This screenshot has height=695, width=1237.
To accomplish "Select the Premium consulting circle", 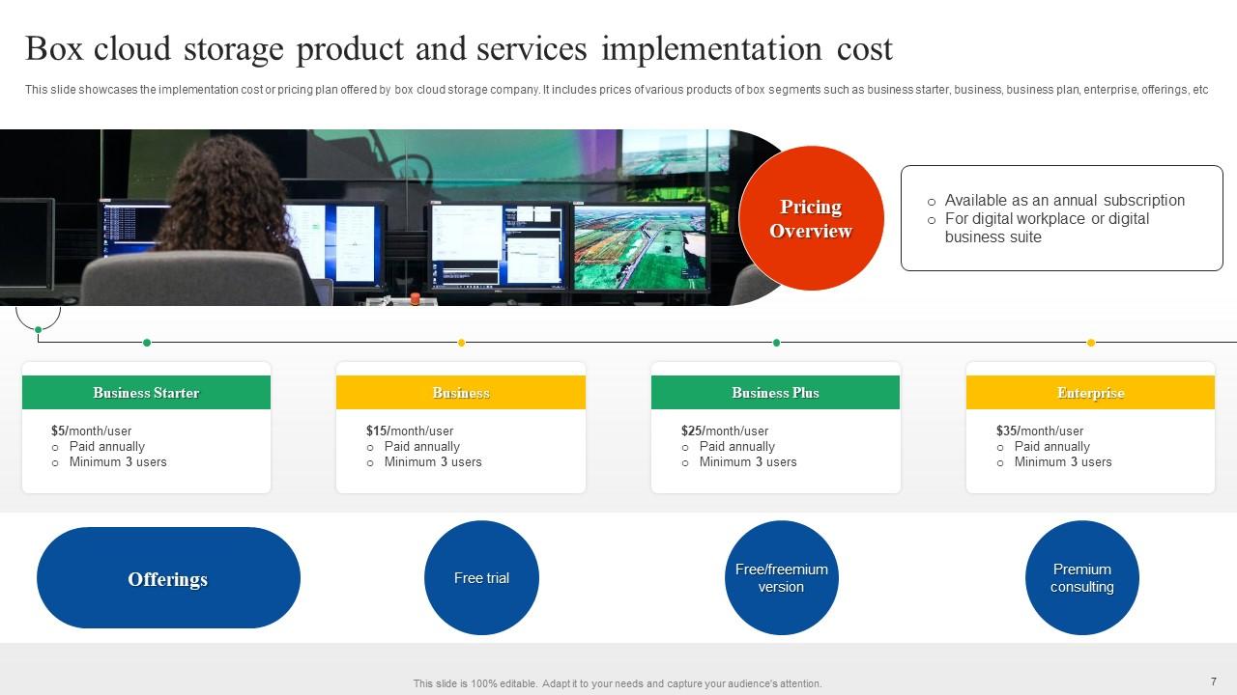I will coord(1081,577).
